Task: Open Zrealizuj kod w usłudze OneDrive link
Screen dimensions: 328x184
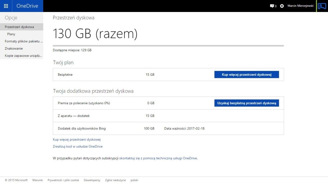Action: click(x=78, y=146)
